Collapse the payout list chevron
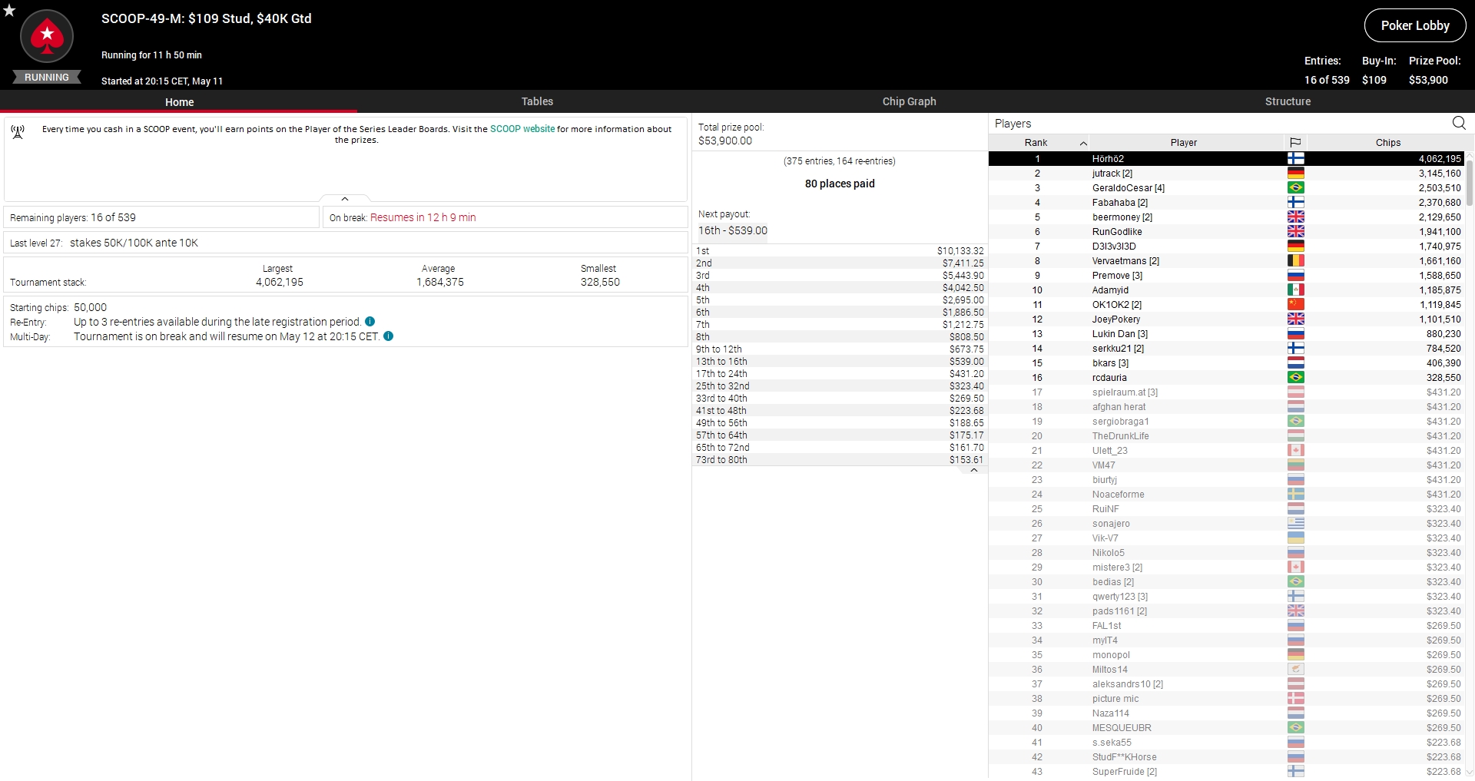Image resolution: width=1475 pixels, height=781 pixels. point(974,470)
